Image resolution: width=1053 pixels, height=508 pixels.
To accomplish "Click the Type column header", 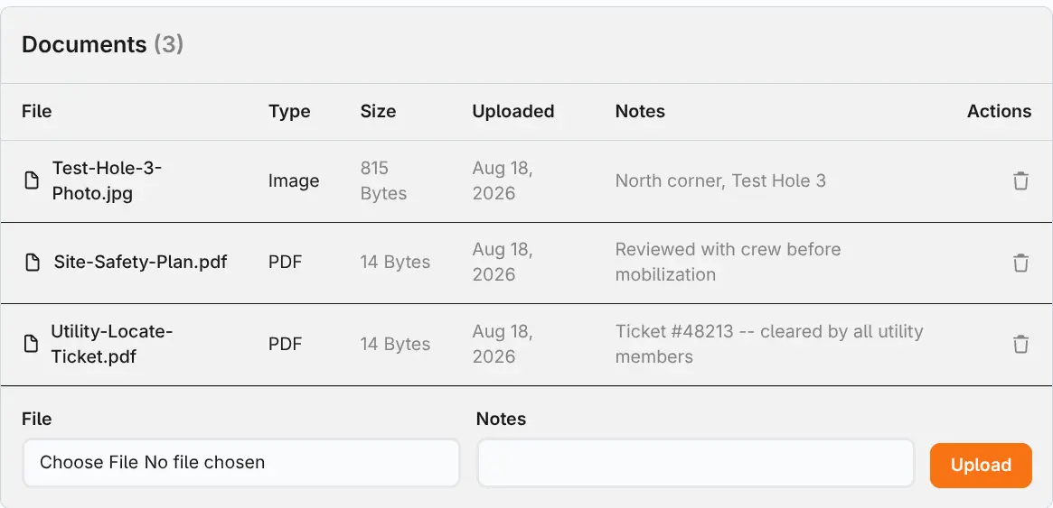I will [289, 111].
